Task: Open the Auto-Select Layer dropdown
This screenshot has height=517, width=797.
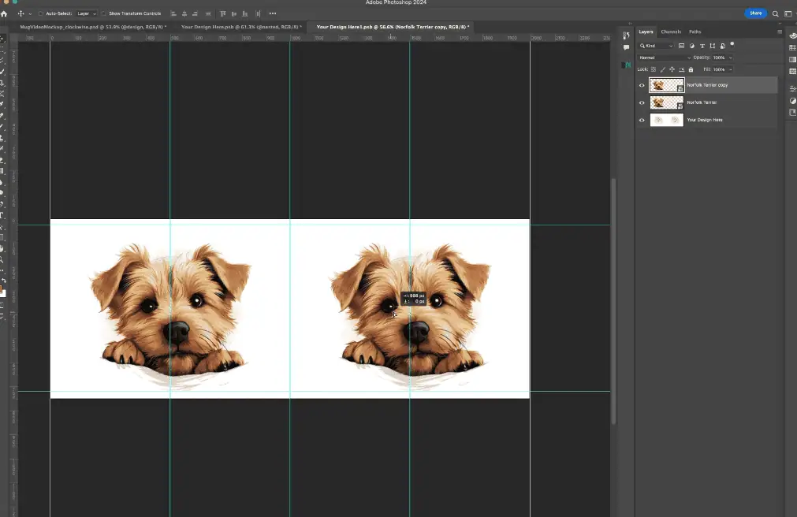Action: point(87,13)
